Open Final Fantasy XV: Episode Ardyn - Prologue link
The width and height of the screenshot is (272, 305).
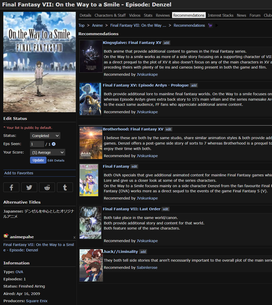click(x=146, y=85)
